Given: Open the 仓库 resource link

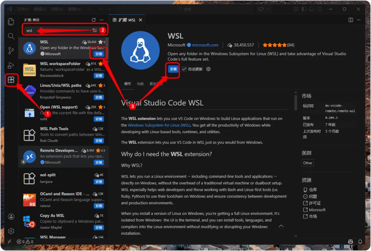Looking at the screenshot, I should 310,190.
